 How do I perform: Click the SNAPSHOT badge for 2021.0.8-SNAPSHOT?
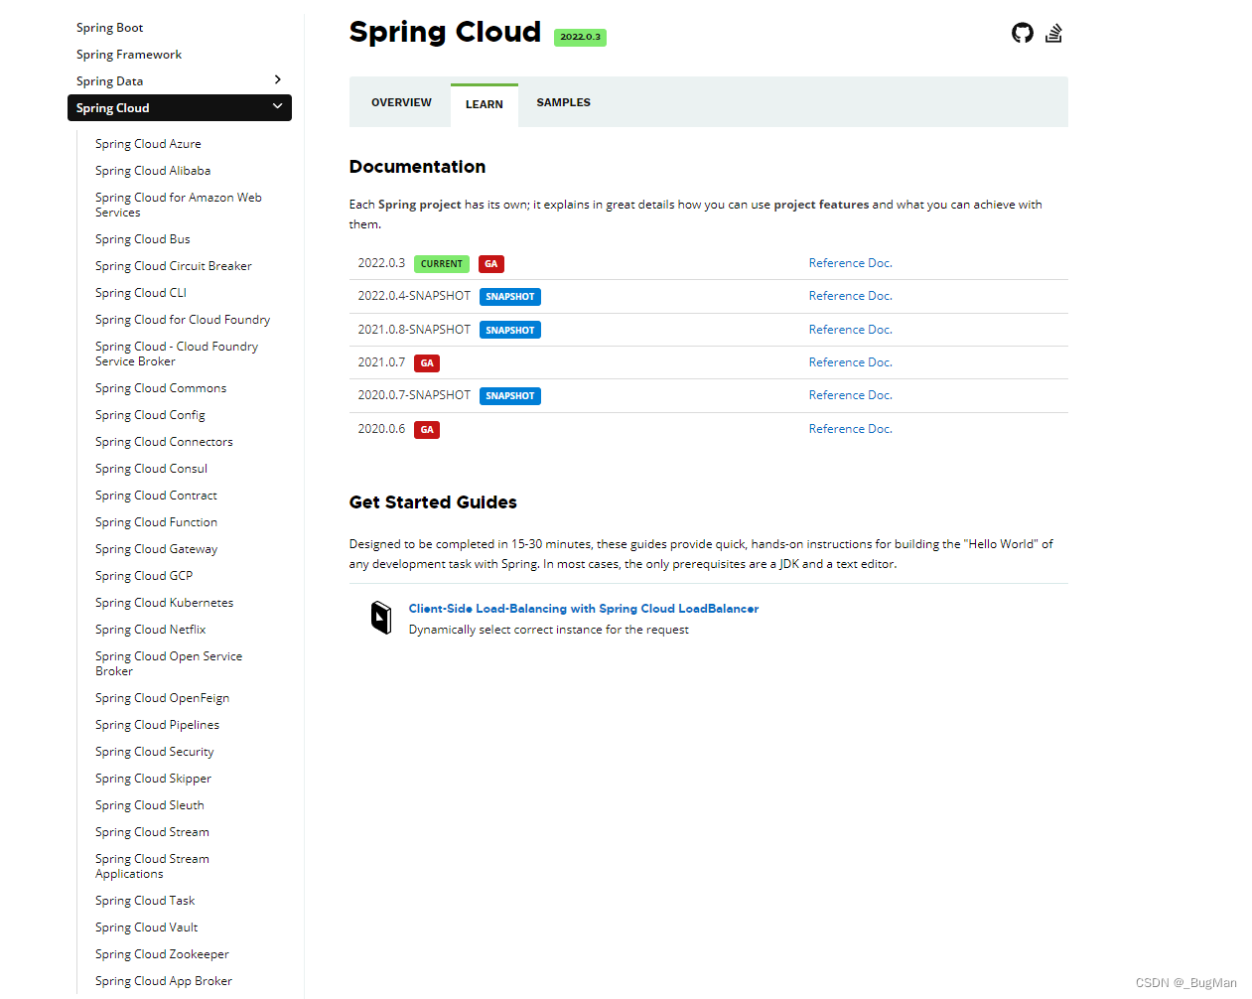510,331
